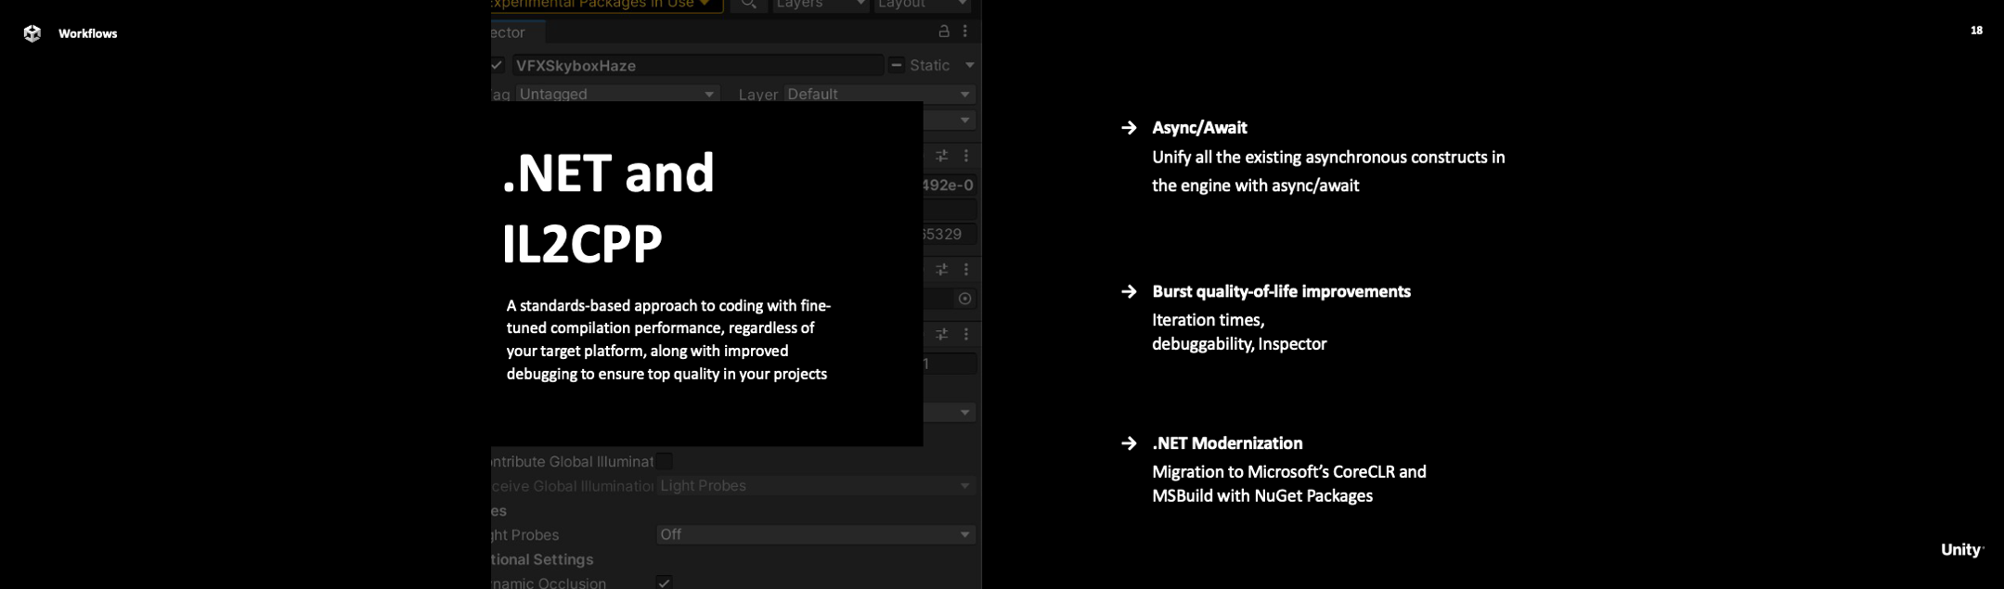Click the Static label text
Viewport: 2004px width, 589px height.
[x=929, y=65]
